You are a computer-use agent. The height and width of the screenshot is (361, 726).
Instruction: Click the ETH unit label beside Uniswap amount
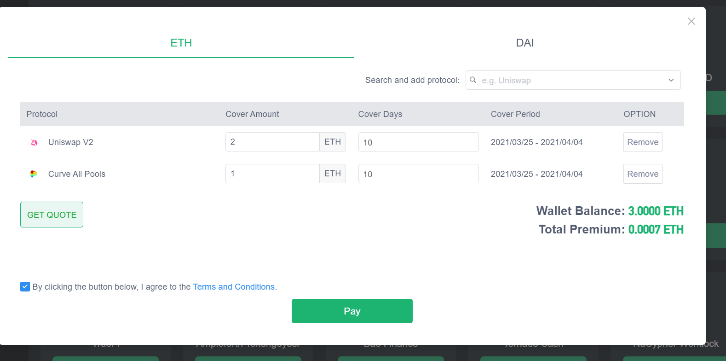[333, 142]
